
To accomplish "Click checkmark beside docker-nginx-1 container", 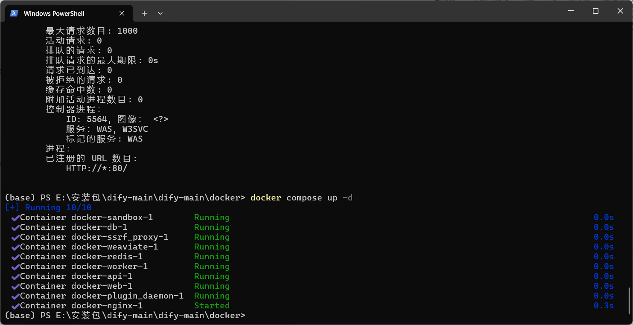I will tap(15, 306).
